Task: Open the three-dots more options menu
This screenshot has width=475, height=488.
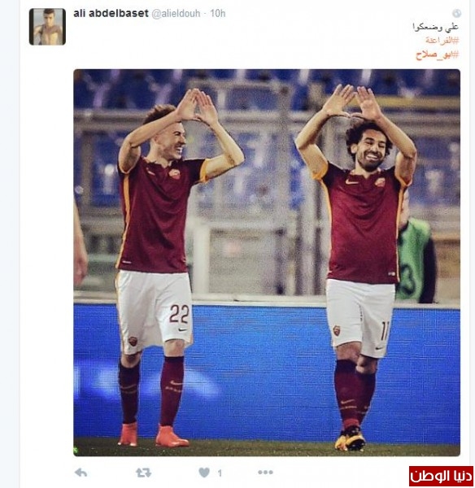Action: pyautogui.click(x=265, y=473)
